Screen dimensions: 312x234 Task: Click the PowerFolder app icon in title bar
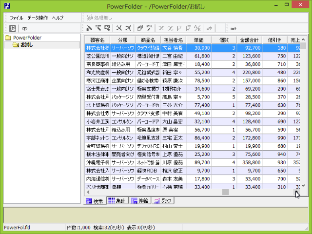click(7, 6)
